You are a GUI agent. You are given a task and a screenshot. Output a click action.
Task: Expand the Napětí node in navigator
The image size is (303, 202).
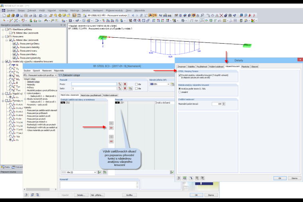tap(3, 94)
